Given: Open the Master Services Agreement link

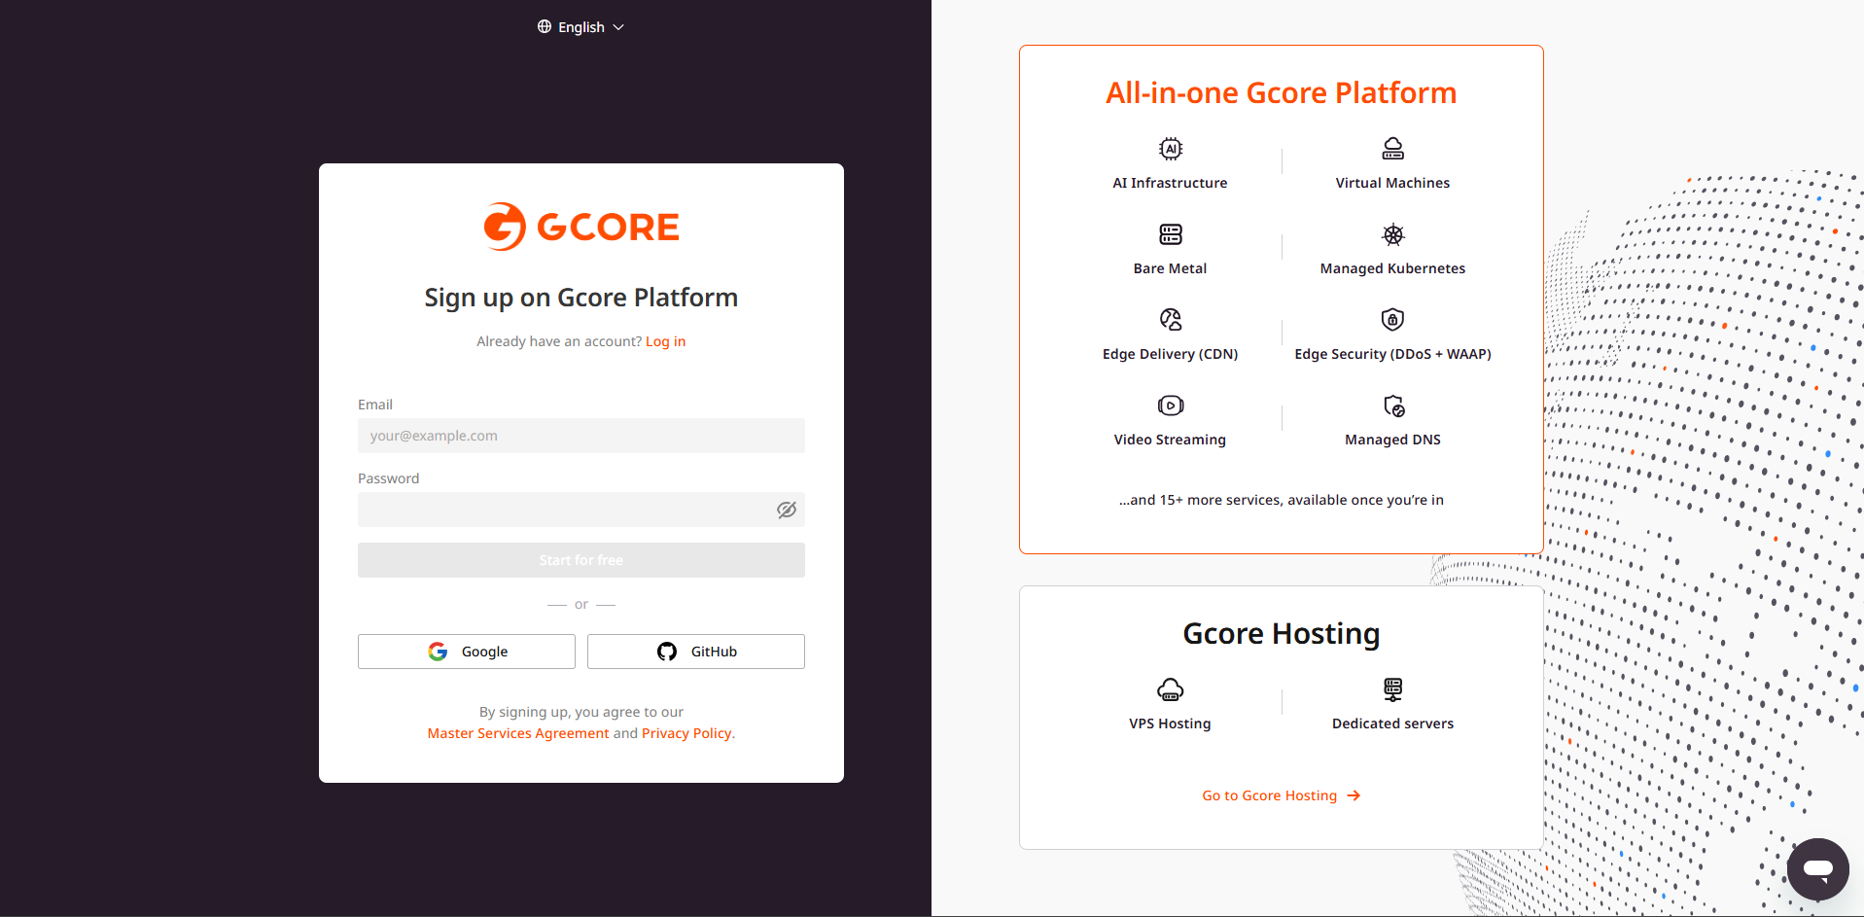Looking at the screenshot, I should pyautogui.click(x=518, y=733).
